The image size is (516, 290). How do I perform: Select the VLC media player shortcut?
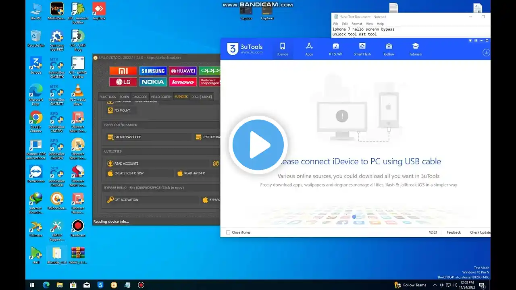pos(78,95)
